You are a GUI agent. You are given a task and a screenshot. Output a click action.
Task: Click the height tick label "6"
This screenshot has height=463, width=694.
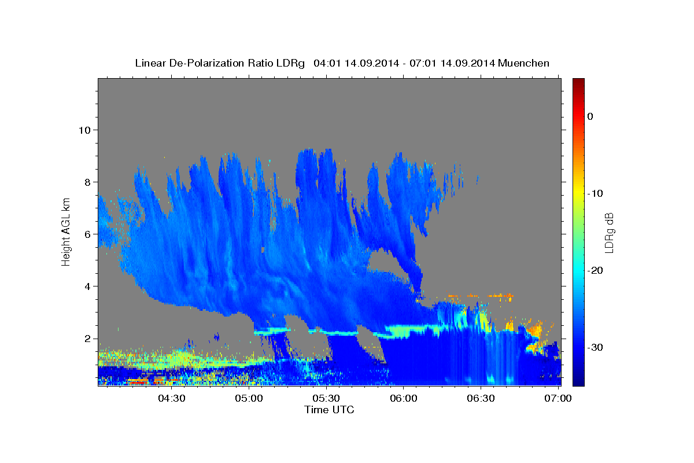87,234
